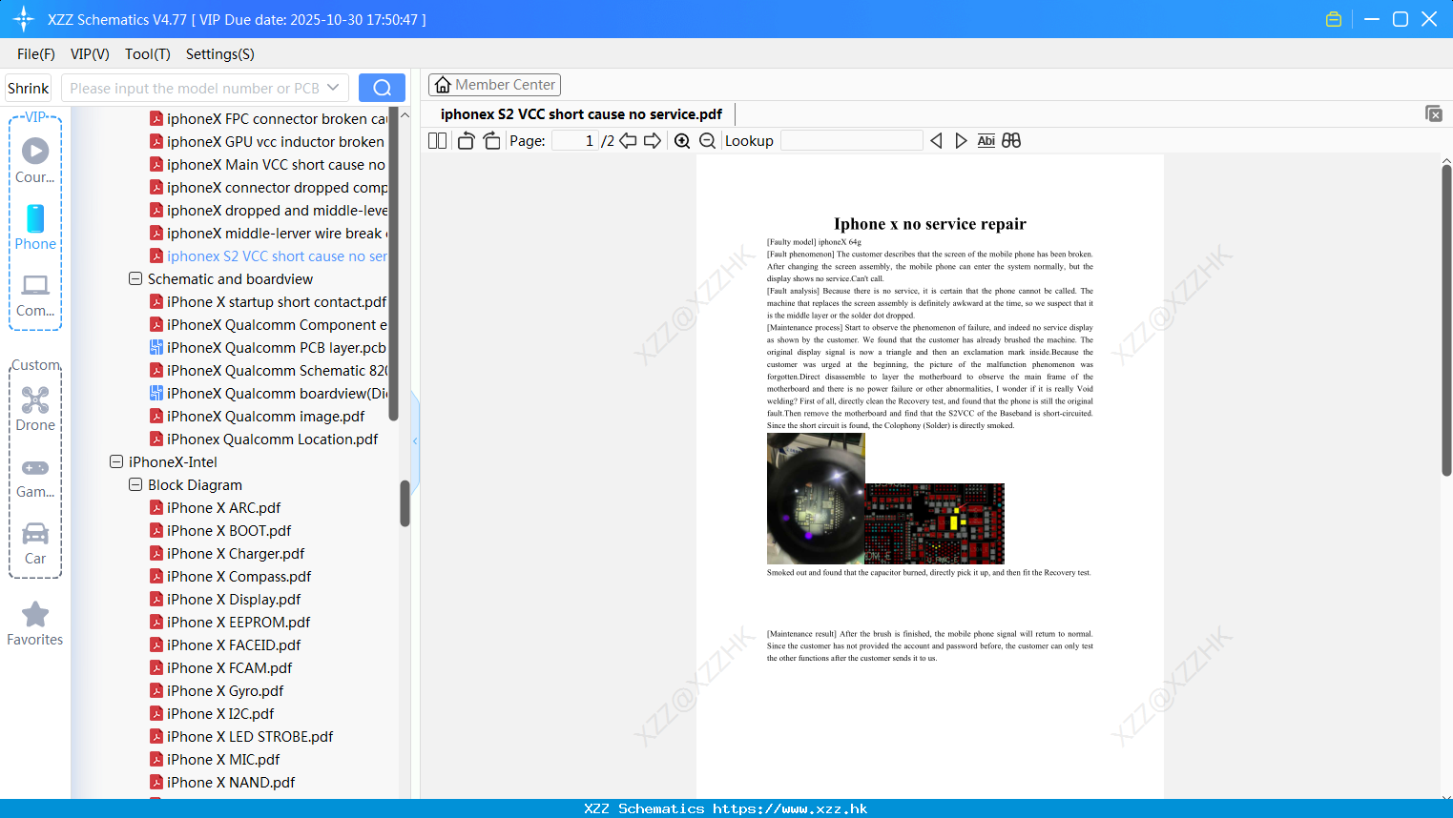Collapse iPhoneX-Intel folder
Viewport: 1453px width, 818px height.
116,462
